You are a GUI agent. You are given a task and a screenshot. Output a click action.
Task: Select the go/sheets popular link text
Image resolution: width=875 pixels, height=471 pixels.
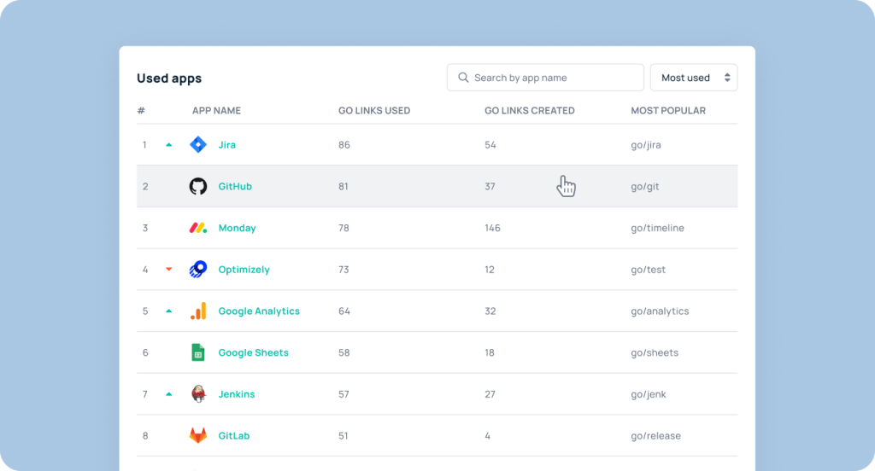pyautogui.click(x=655, y=352)
